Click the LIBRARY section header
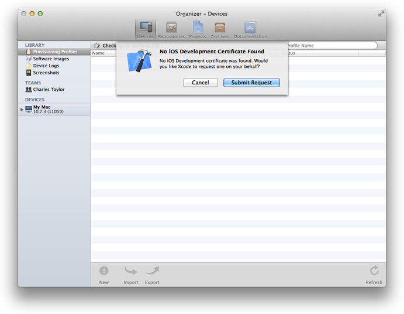Image resolution: width=404 pixels, height=314 pixels. pos(34,45)
